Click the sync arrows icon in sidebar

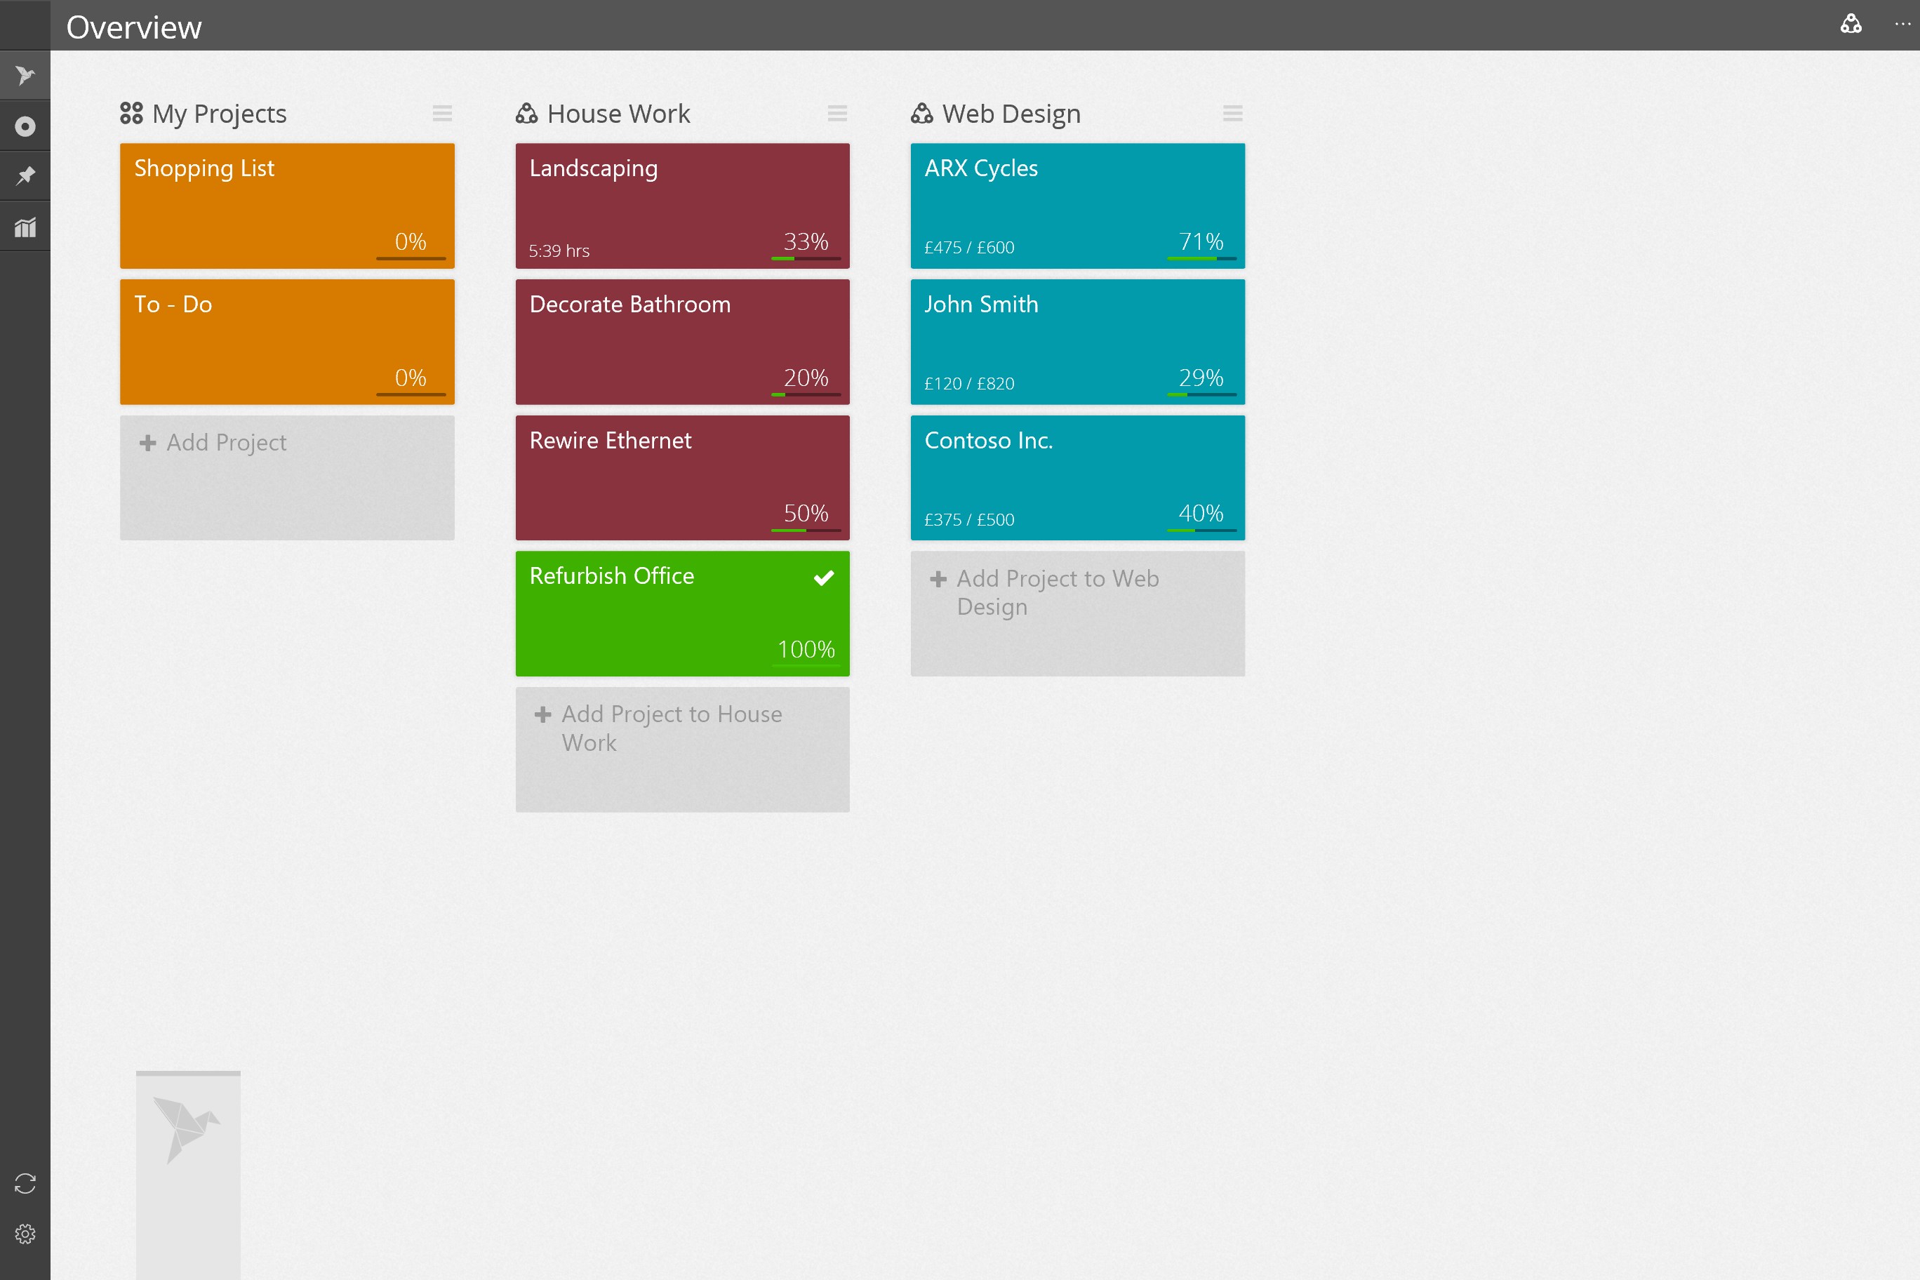point(25,1183)
